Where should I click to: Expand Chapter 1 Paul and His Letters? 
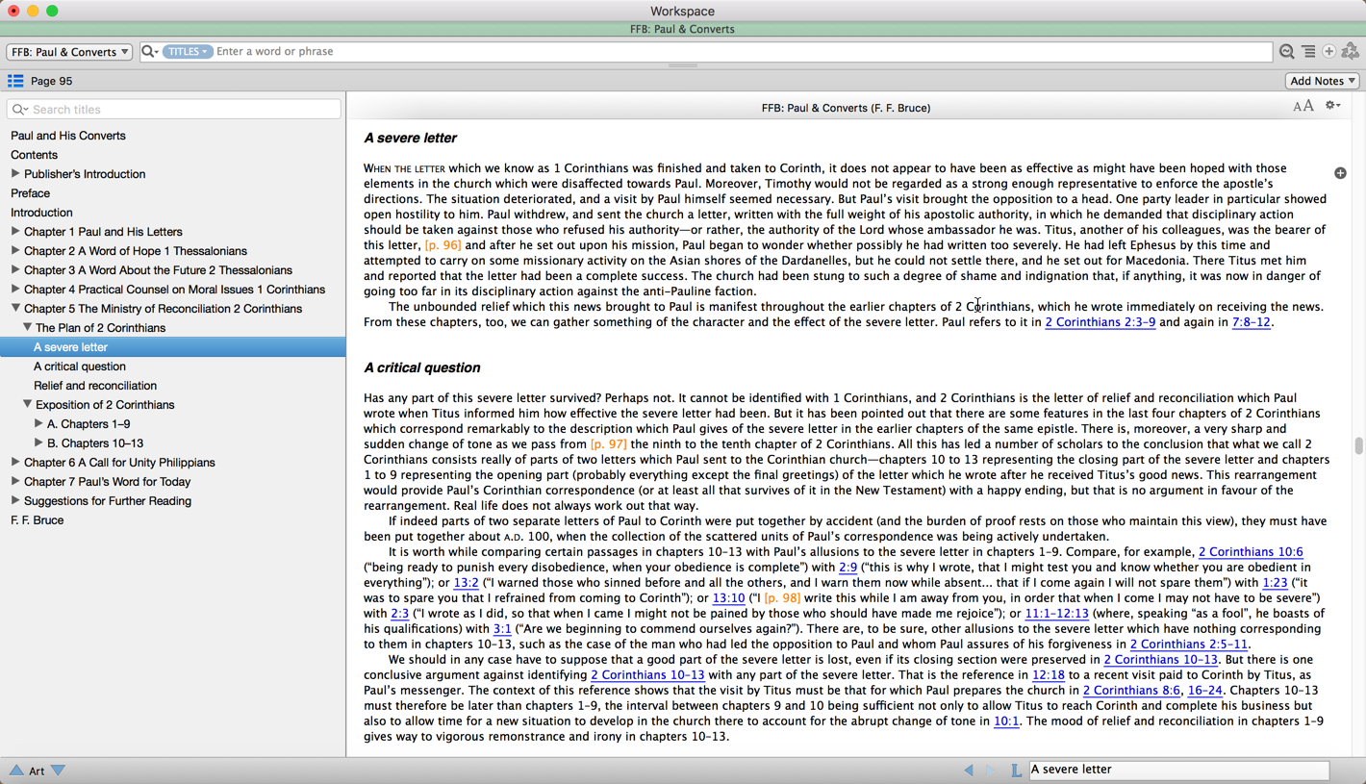click(x=15, y=232)
